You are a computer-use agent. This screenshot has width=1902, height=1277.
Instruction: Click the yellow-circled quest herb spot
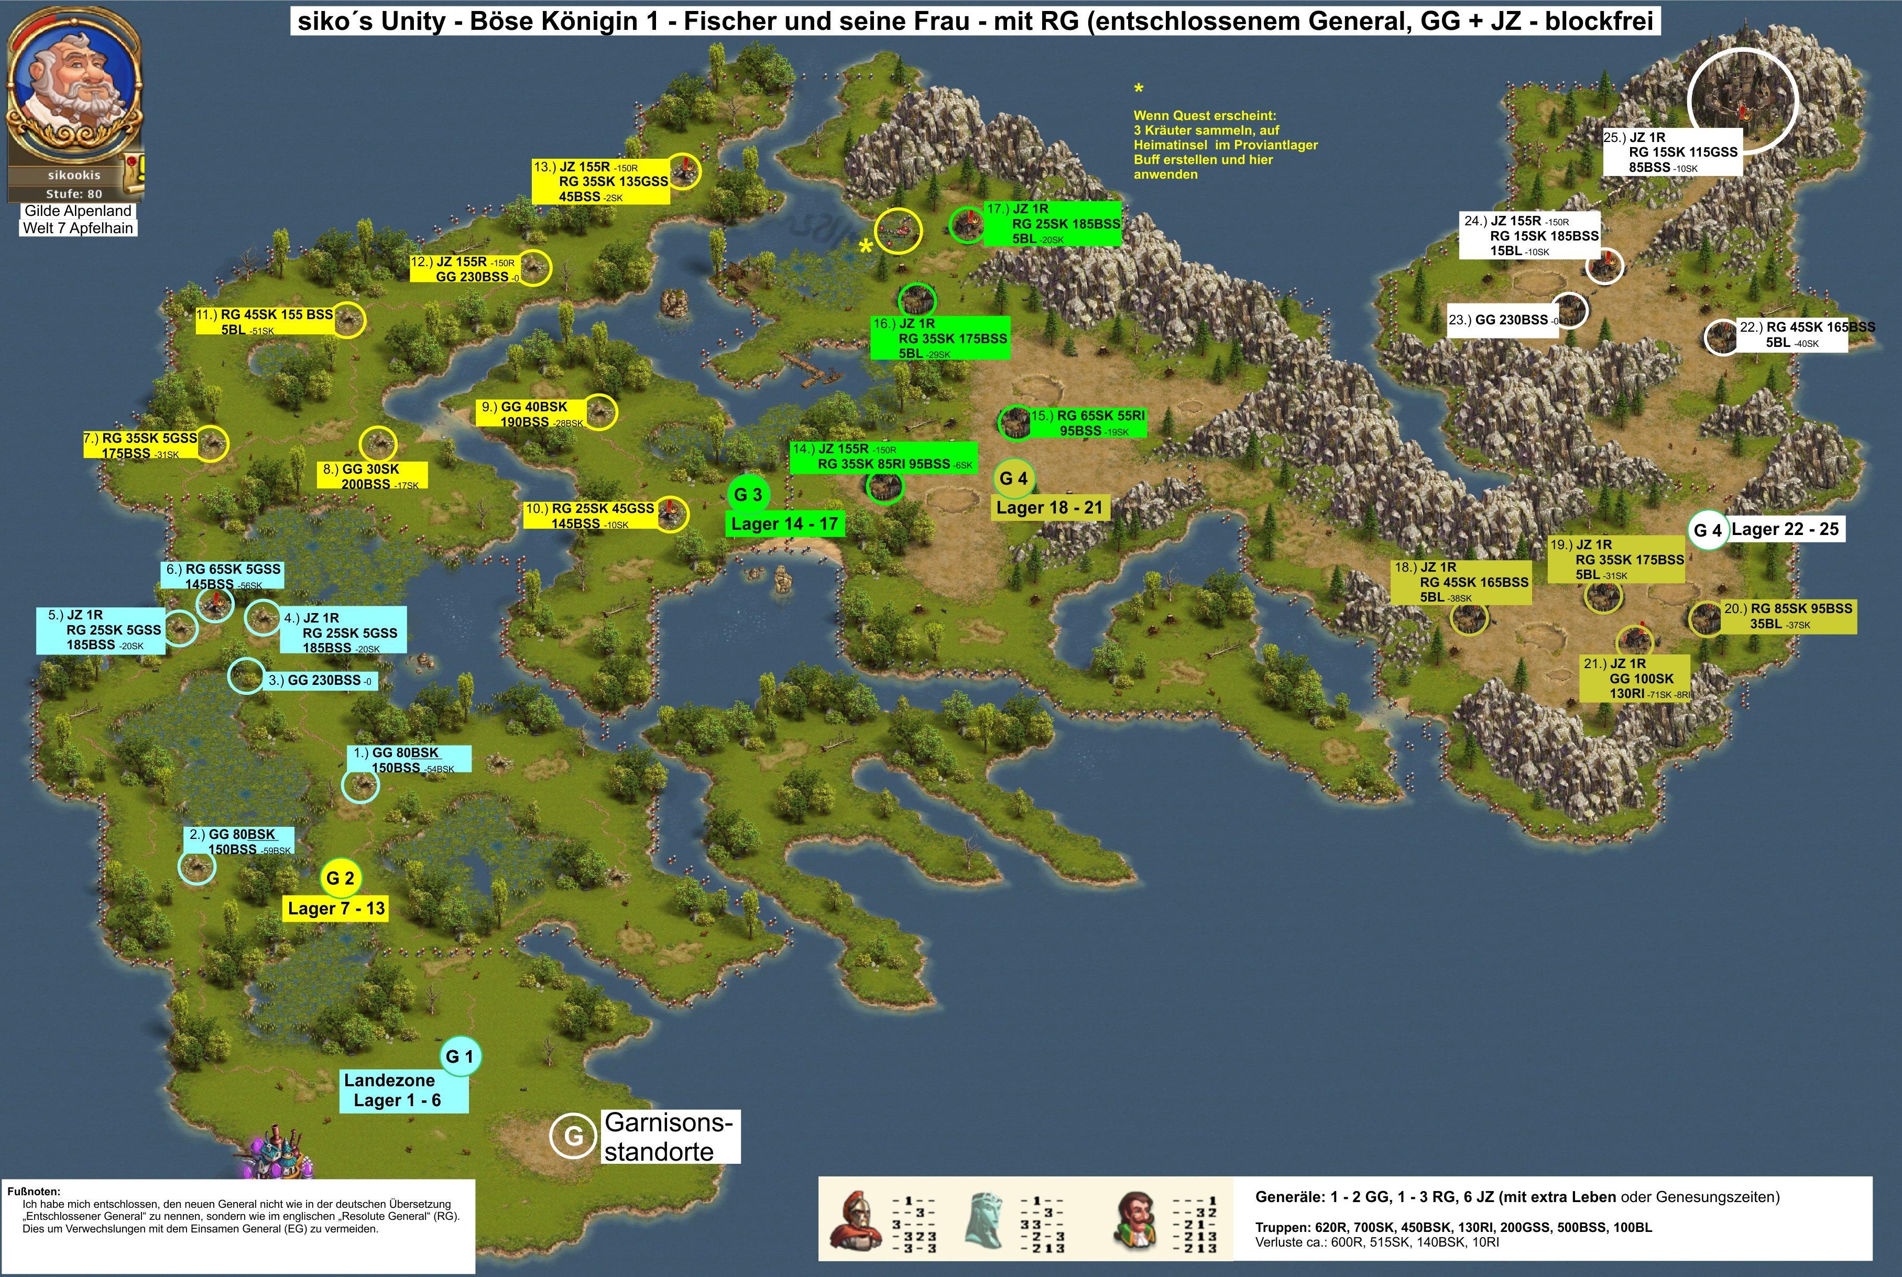pos(898,231)
